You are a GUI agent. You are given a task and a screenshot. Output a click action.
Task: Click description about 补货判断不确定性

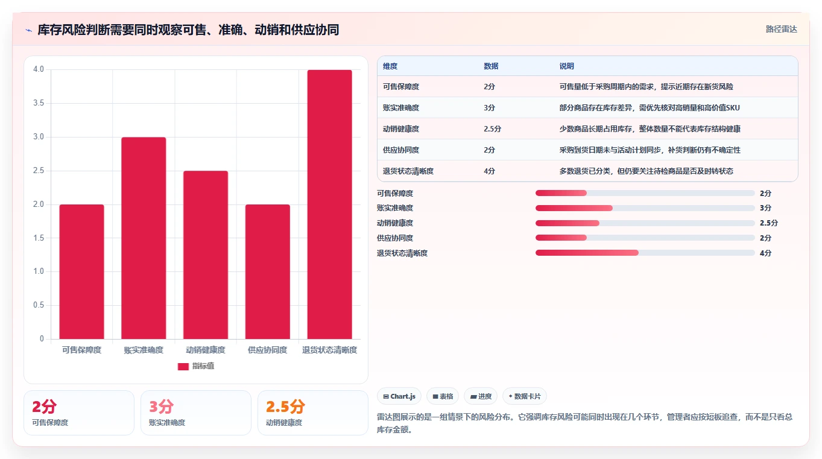click(x=650, y=150)
